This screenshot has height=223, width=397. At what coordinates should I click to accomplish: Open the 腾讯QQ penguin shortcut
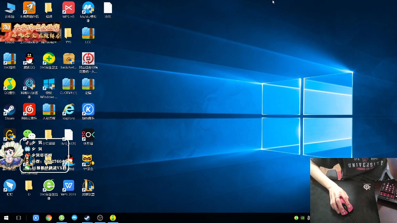[x=29, y=61]
